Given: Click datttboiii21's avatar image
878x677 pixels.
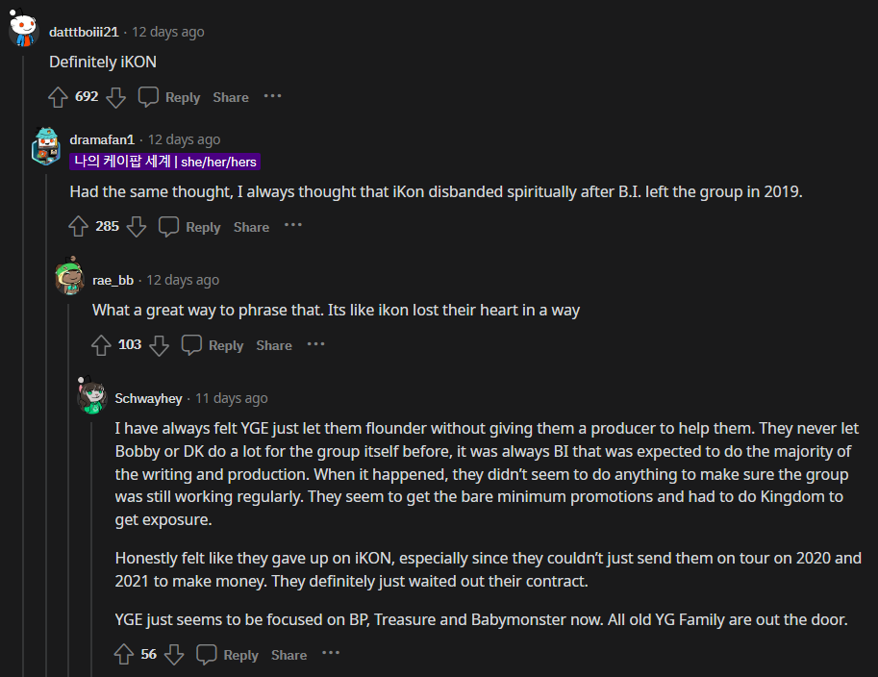Looking at the screenshot, I should click(x=23, y=30).
